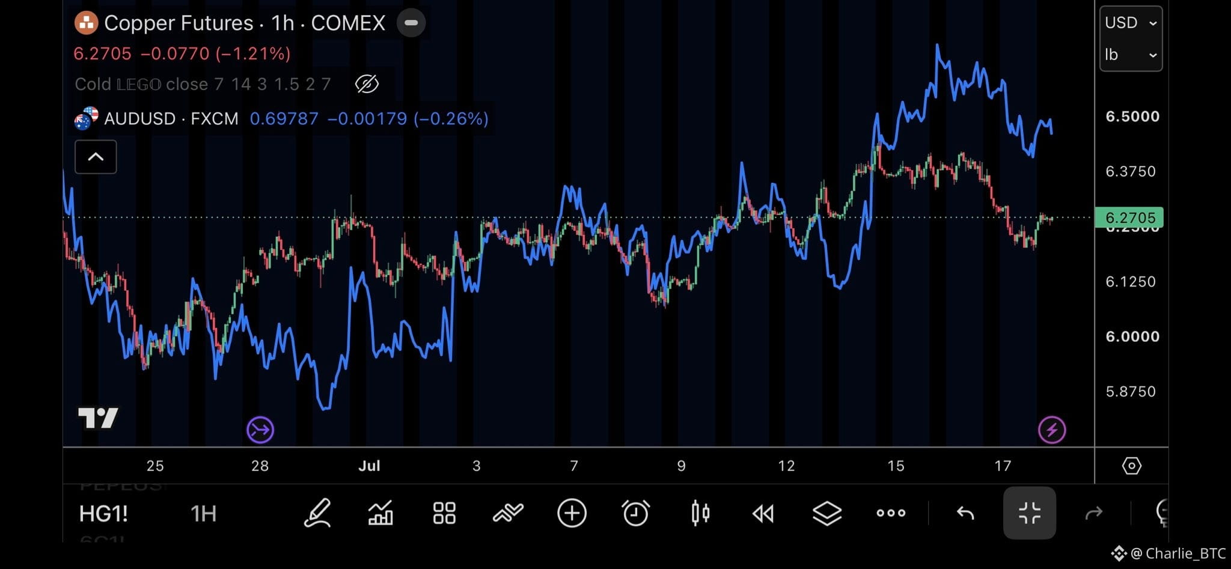The width and height of the screenshot is (1231, 569).
Task: Open the lb unit dropdown
Action: point(1131,55)
